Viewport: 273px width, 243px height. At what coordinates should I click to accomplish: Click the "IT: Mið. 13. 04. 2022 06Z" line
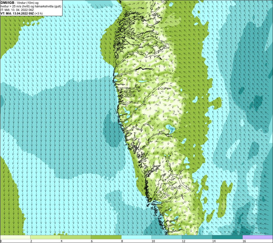click(17, 10)
